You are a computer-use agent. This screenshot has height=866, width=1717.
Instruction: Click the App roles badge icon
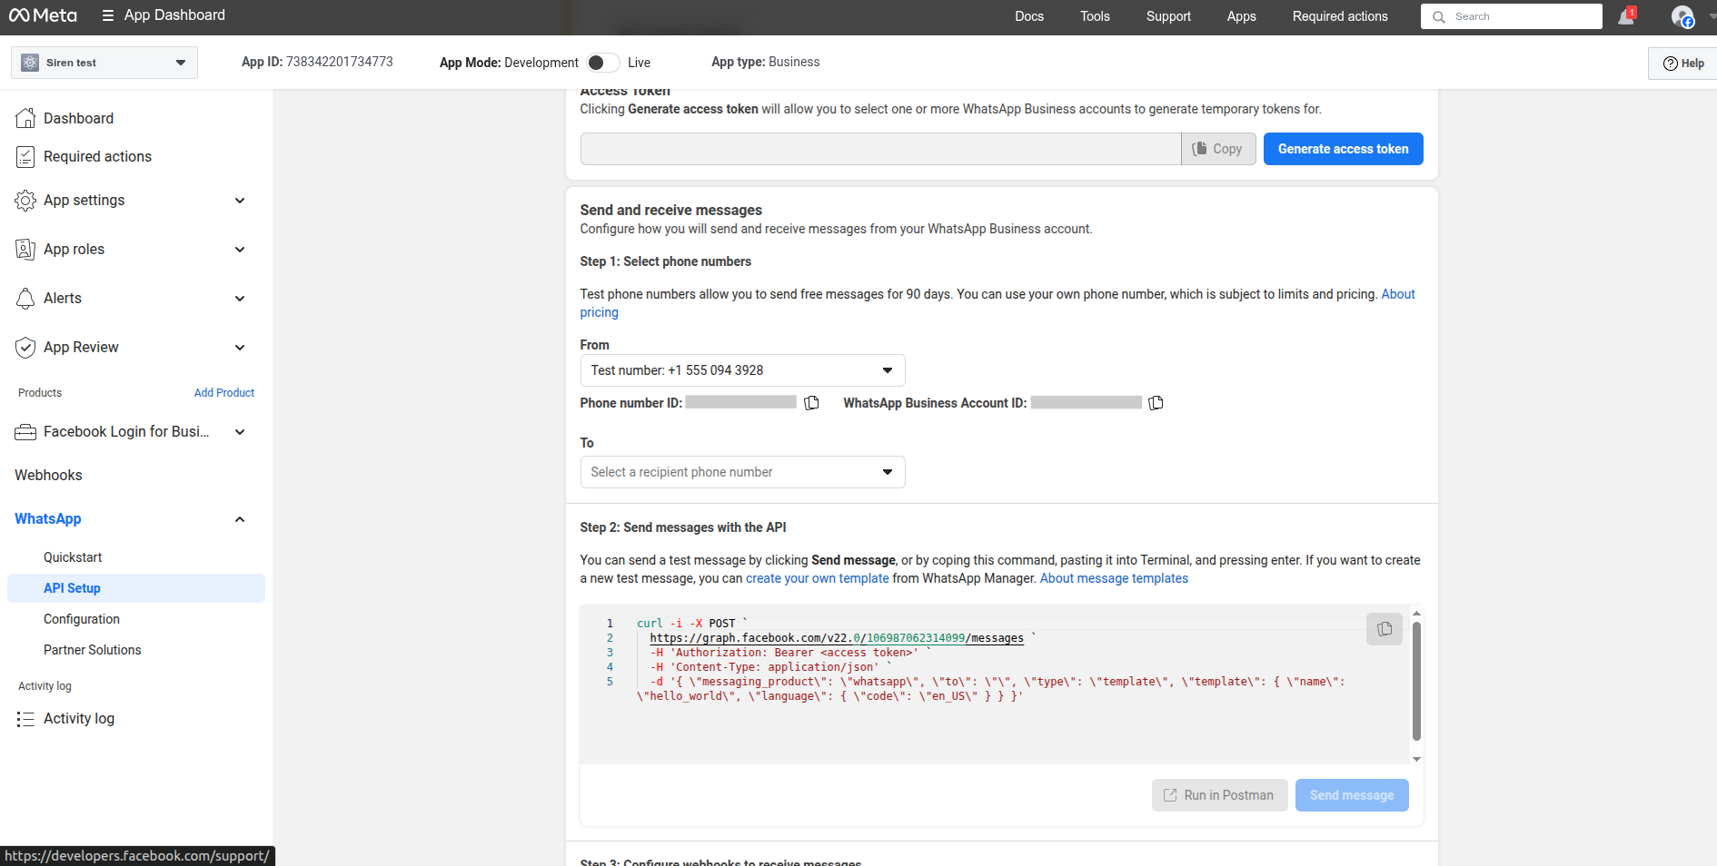[x=25, y=249]
